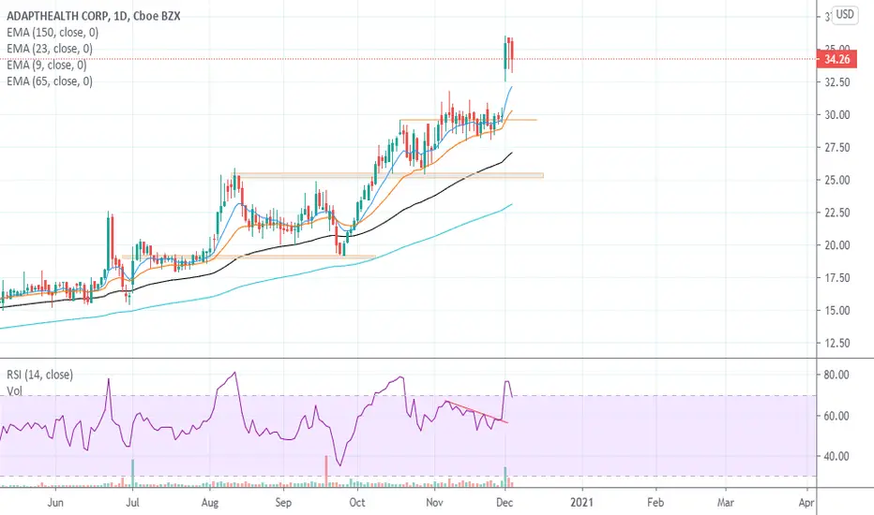Select the orange resistance box near 25.00
This screenshot has width=874, height=515.
pyautogui.click(x=387, y=175)
